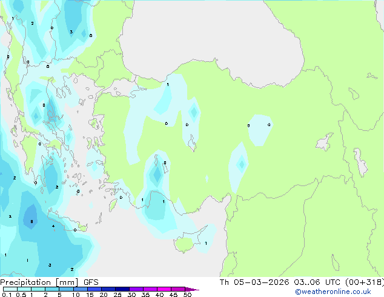Screen dimensions: 384x297
Task: Pick the legend swatch between 25 and 30
Action: click(122, 289)
